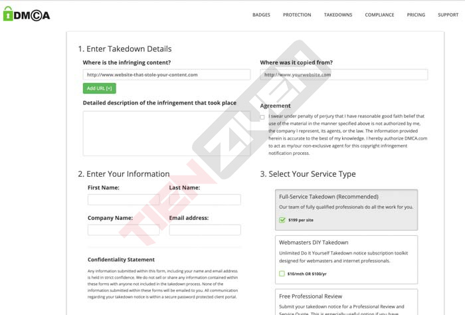This screenshot has width=465, height=315.
Task: Click the infringing content URL field
Action: point(167,74)
